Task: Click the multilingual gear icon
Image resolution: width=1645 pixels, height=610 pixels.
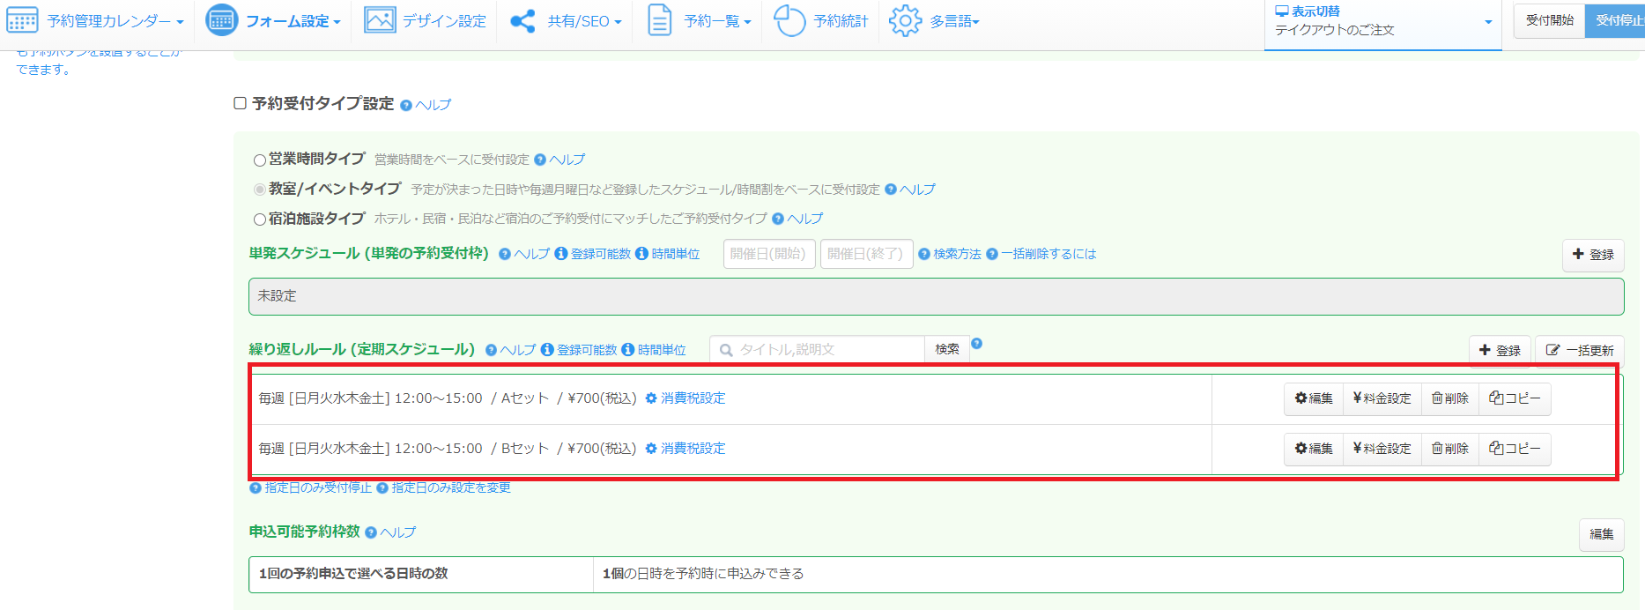Action: [x=905, y=20]
